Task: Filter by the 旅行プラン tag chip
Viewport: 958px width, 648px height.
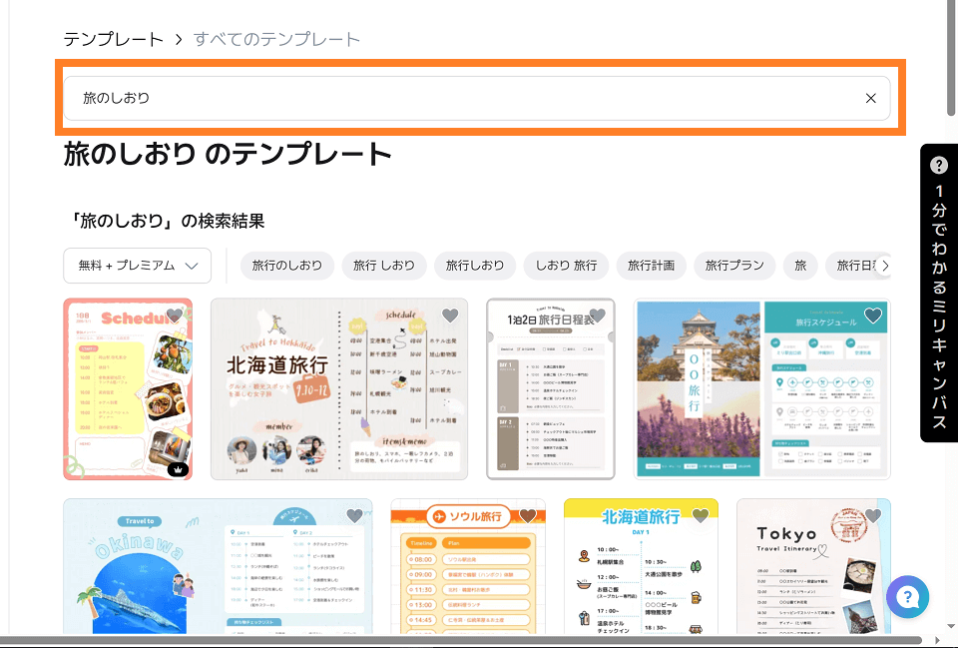Action: pyautogui.click(x=734, y=266)
